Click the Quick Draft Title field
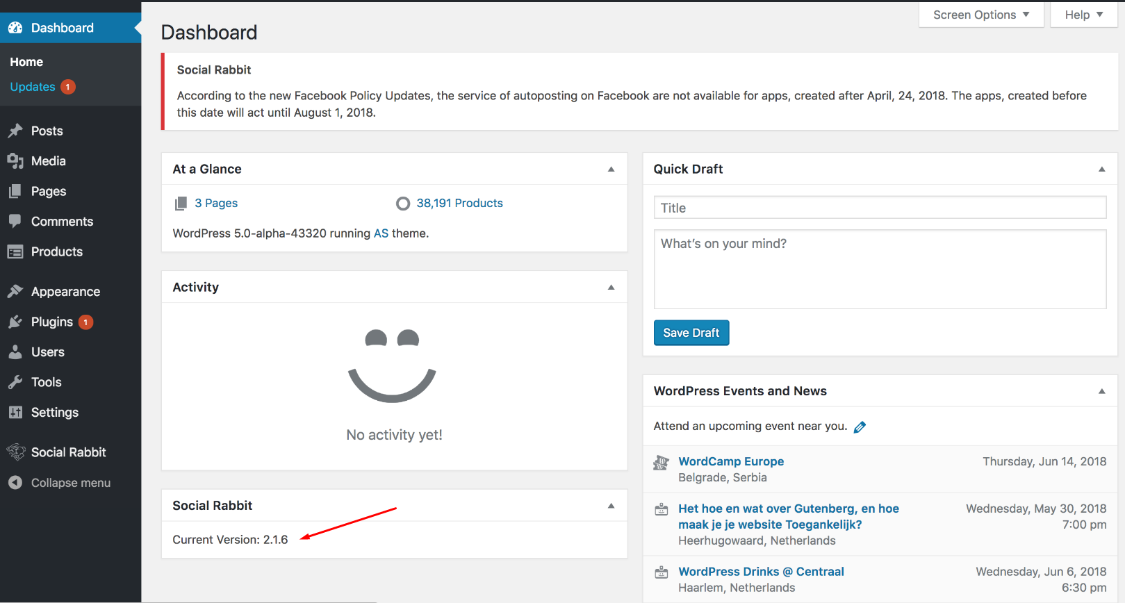 [880, 208]
